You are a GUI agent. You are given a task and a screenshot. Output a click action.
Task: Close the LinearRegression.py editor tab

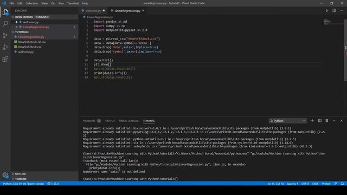pyautogui.click(x=143, y=11)
